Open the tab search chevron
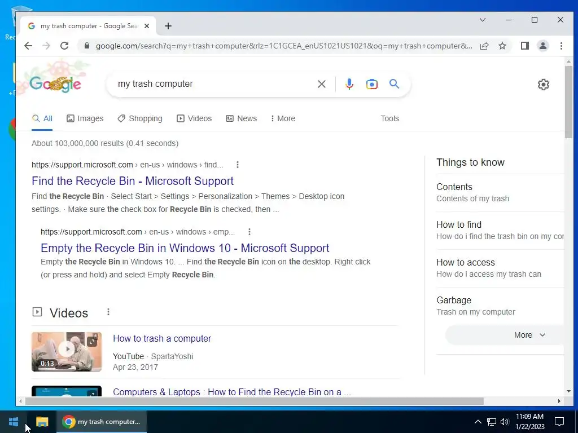This screenshot has width=578, height=433. click(x=482, y=20)
